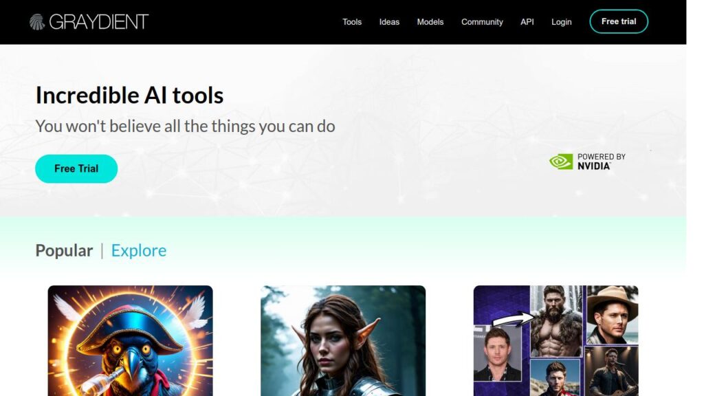This screenshot has width=704, height=396.
Task: Click the Powered by NVIDIA text
Action: 601,162
